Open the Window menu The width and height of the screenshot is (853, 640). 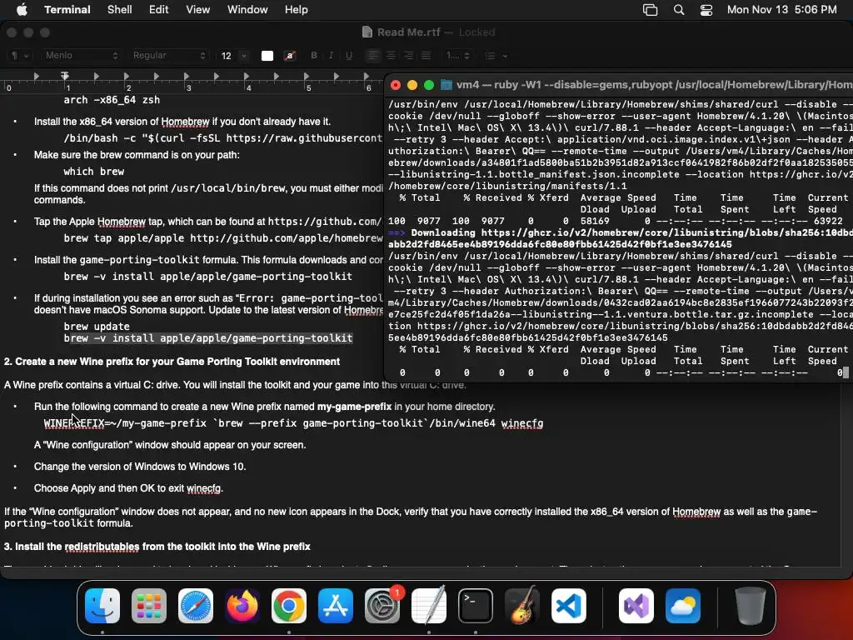247,9
